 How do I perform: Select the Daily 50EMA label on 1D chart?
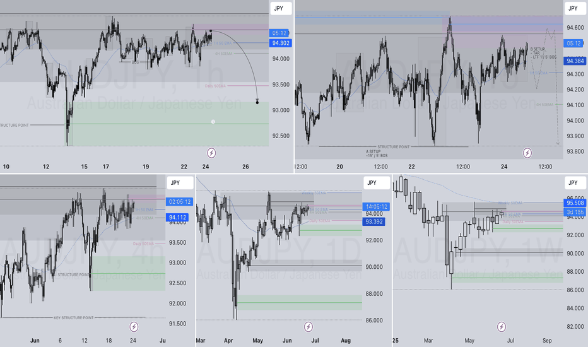click(x=319, y=221)
